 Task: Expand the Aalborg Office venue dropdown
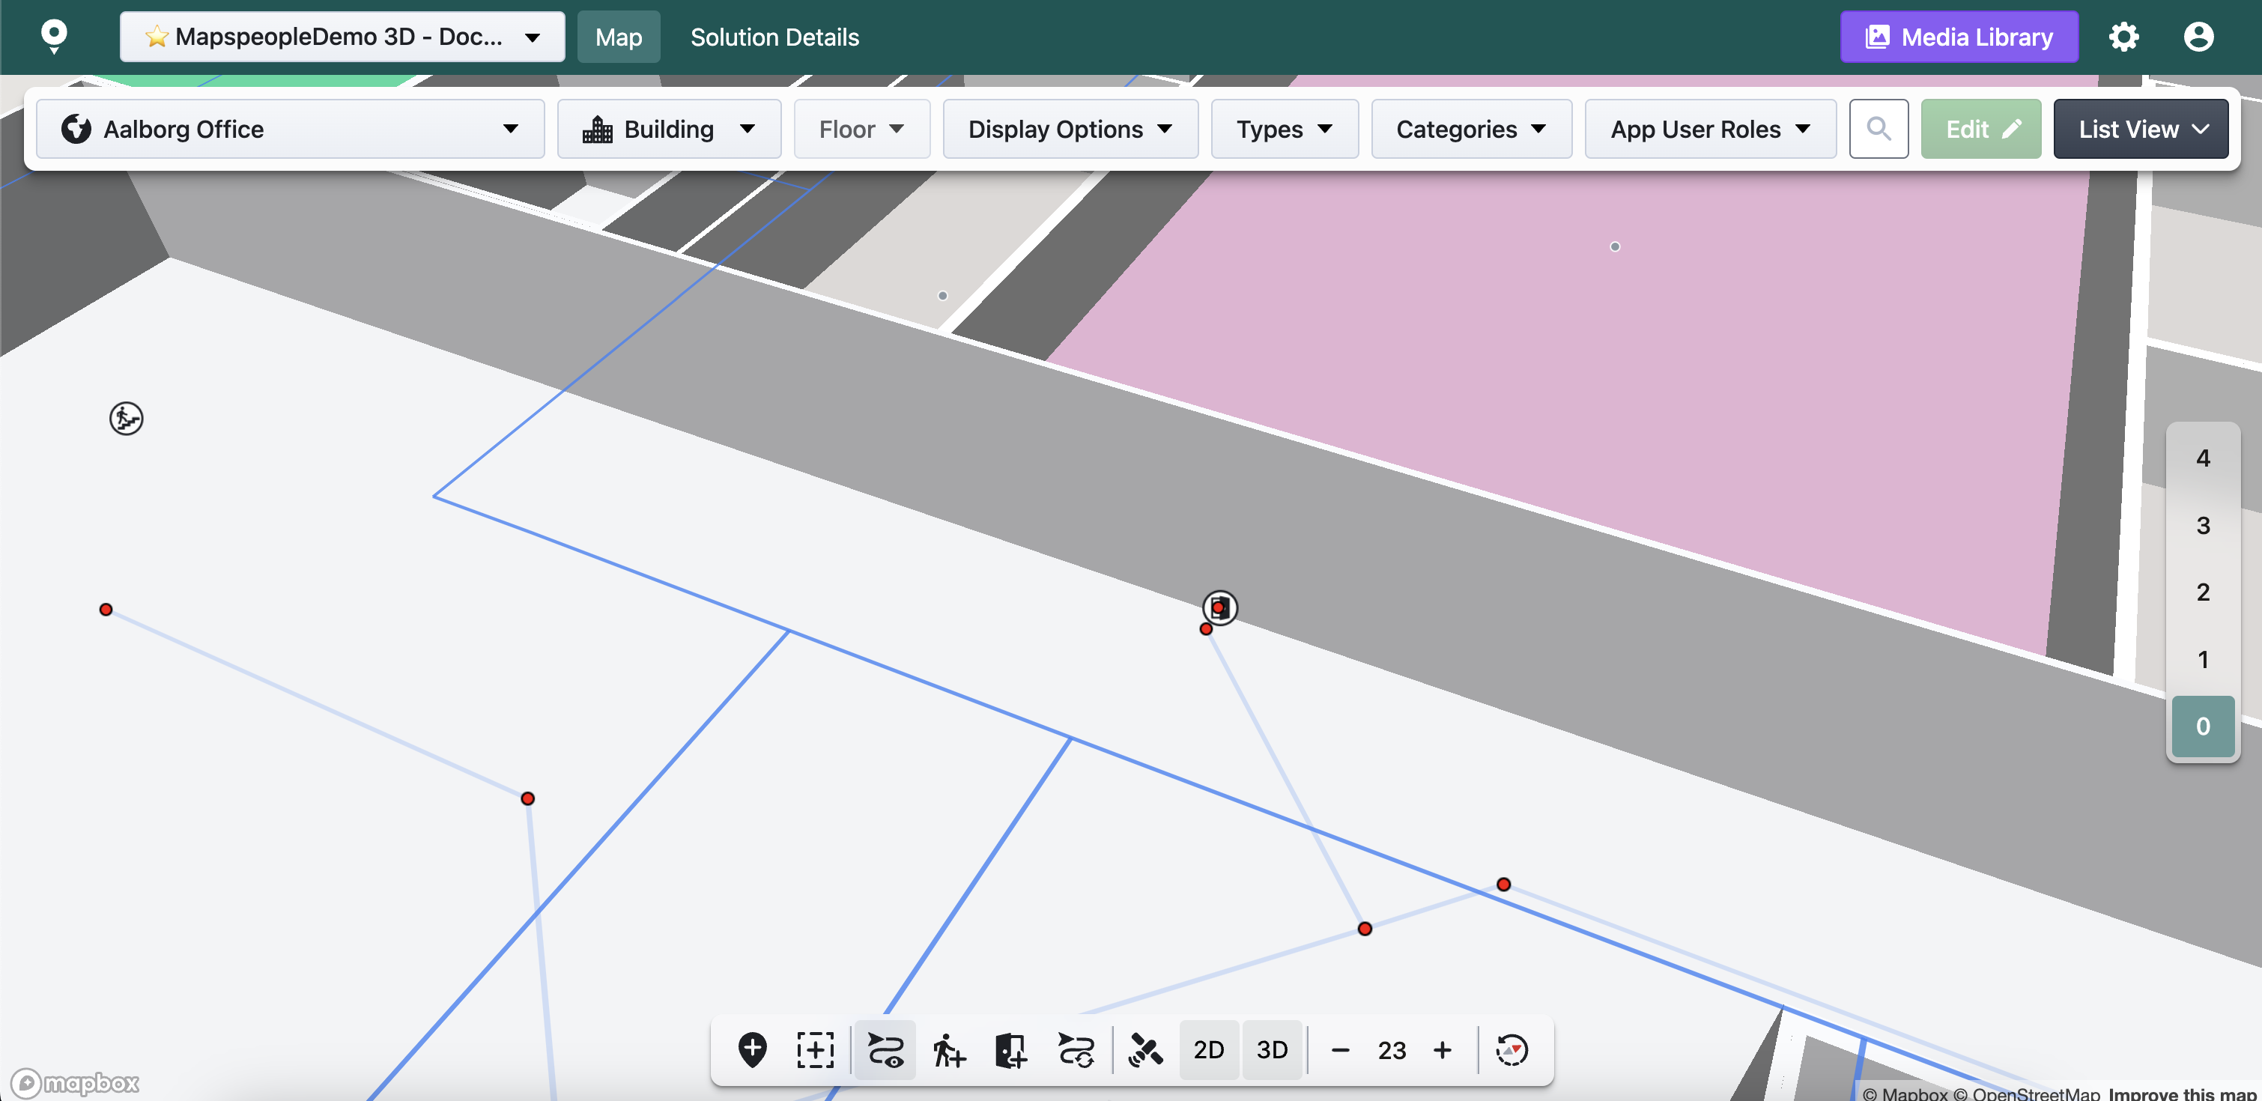tap(290, 129)
